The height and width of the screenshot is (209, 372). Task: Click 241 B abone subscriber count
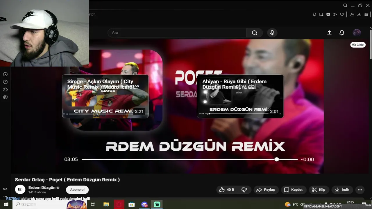(x=37, y=192)
